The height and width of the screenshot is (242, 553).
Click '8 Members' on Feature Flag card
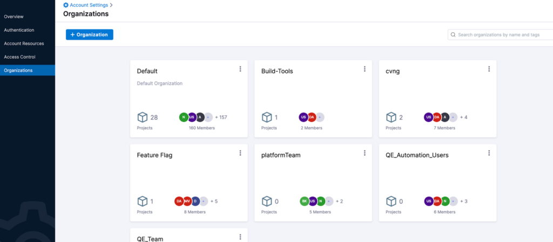coord(194,212)
